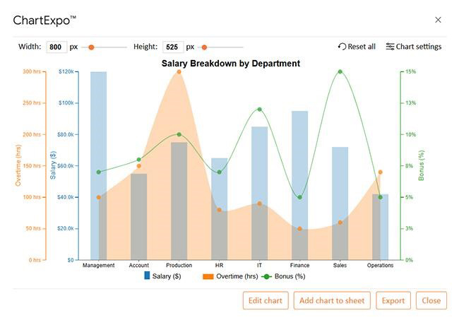
Task: Toggle Overtime (hrs) legend item
Action: 230,276
